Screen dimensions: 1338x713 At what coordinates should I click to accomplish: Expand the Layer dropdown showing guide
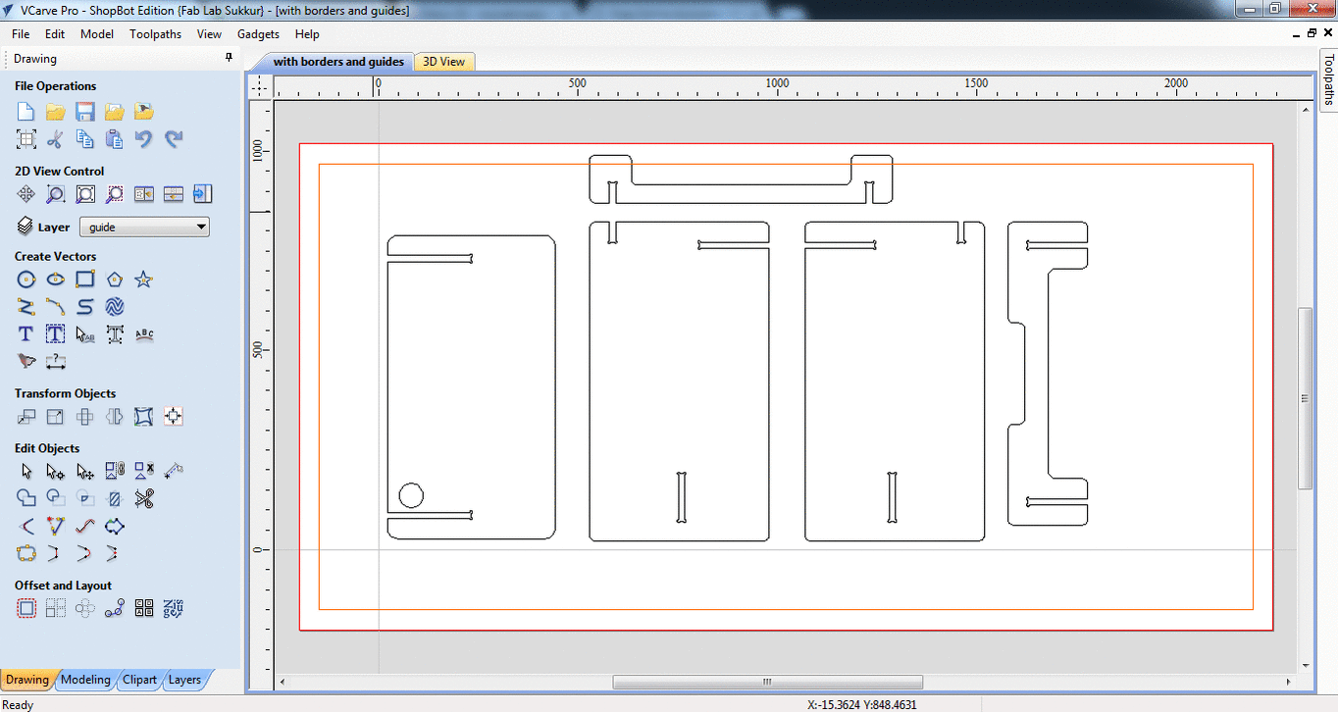tap(144, 227)
